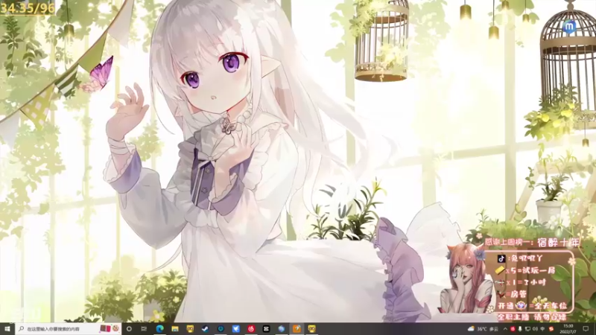
Task: Launch Microsoft Edge from the taskbar
Action: 159,328
